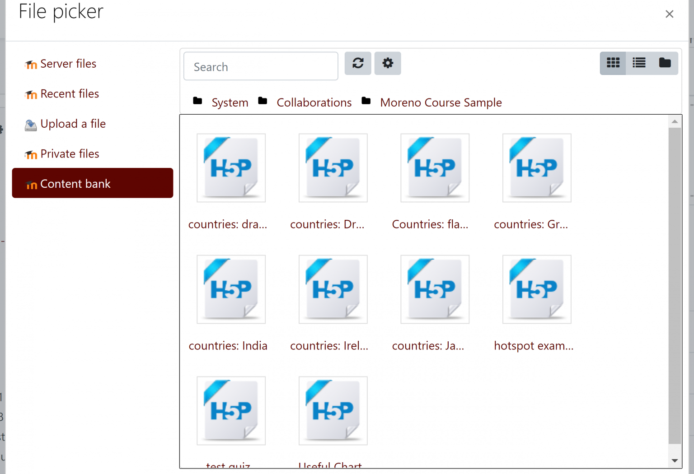Select the 'test quiz' H5P thumbnail
Screen dimensions: 694x474
[231, 411]
